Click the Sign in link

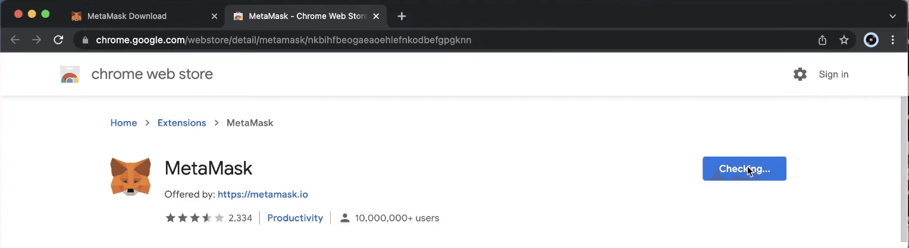click(x=833, y=74)
